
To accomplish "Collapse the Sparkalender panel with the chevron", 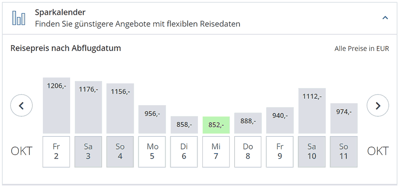I will (385, 18).
